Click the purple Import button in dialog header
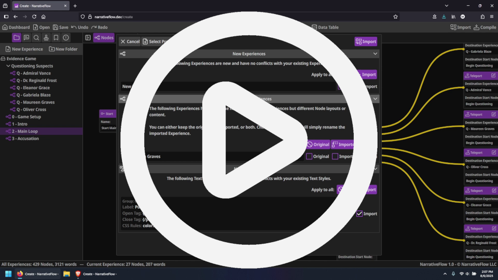Viewport: 498px width, 280px height. coord(366,41)
